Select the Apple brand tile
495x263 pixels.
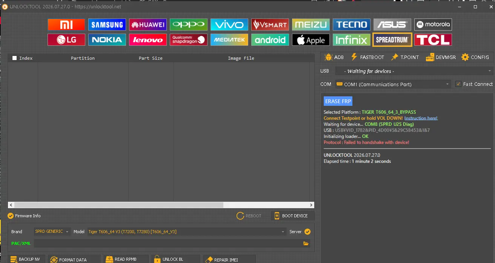(311, 40)
